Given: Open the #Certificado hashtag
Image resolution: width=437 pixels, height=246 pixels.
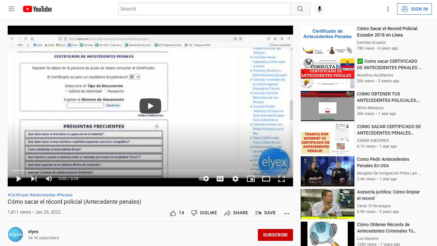Looking at the screenshot, I should pos(18,195).
